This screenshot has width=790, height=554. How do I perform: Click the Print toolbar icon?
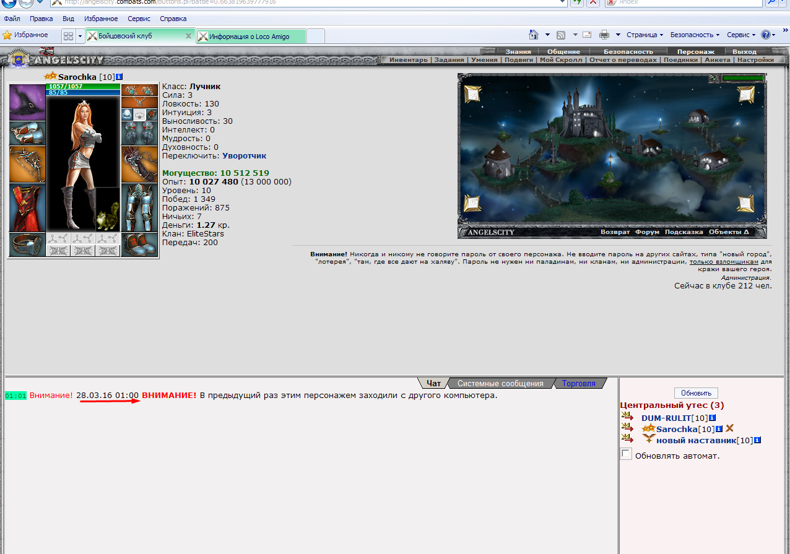604,35
